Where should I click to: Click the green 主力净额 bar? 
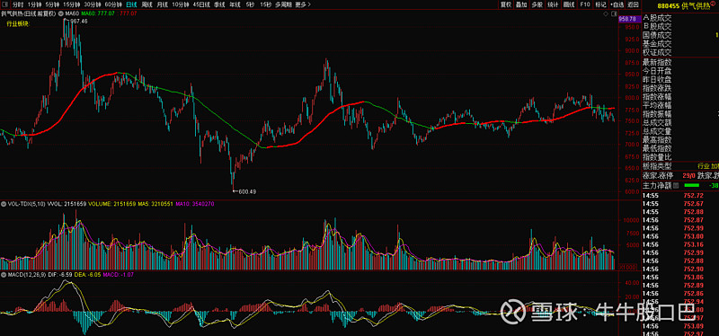691,186
